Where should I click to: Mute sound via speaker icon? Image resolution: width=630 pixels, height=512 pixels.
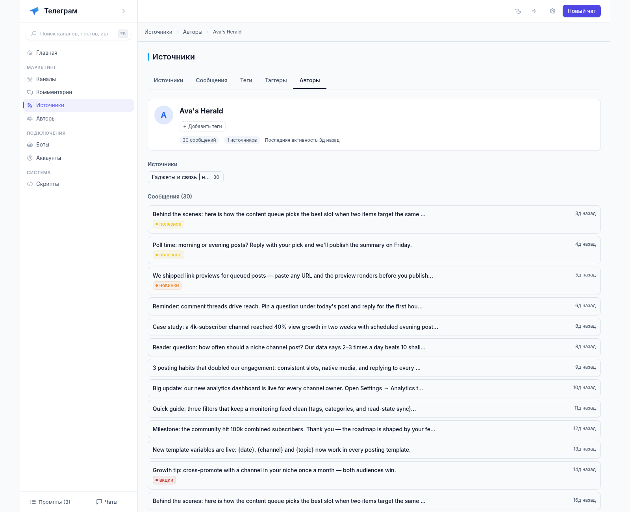point(535,11)
